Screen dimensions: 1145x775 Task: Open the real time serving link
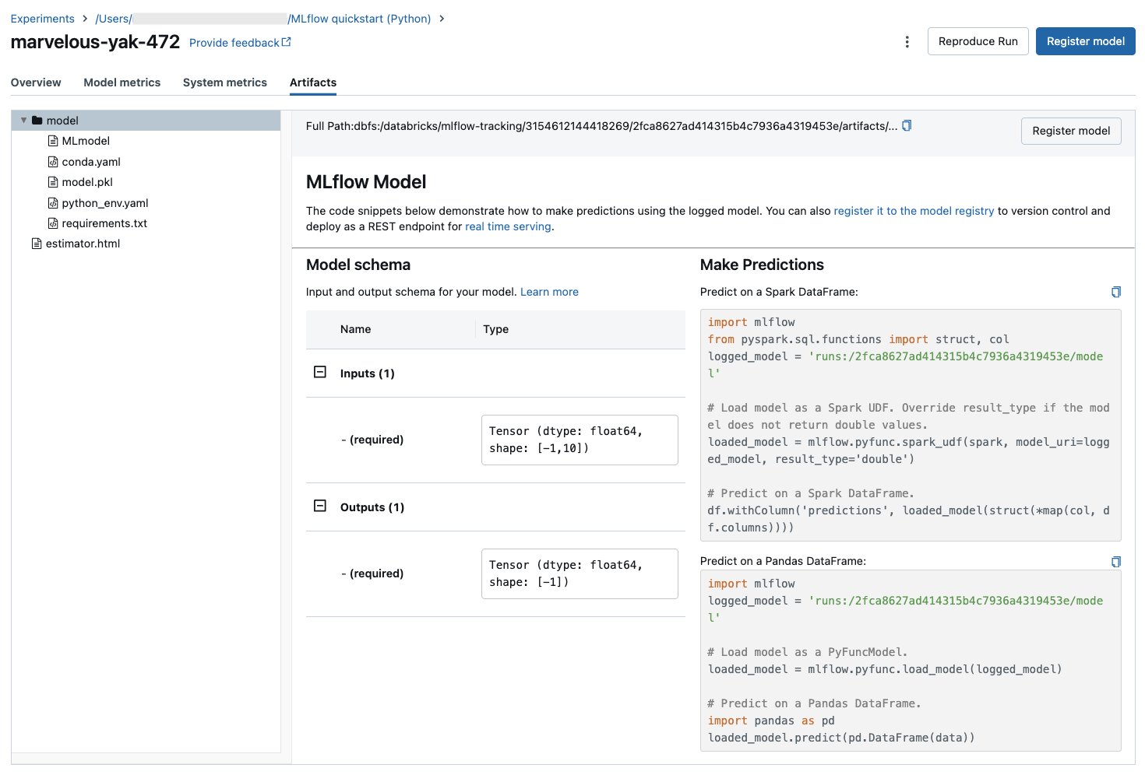coord(508,226)
